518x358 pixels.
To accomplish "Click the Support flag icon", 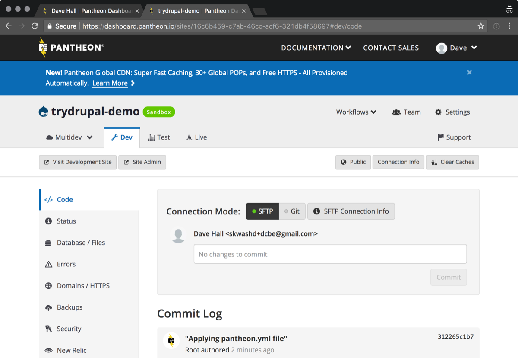I will (440, 137).
